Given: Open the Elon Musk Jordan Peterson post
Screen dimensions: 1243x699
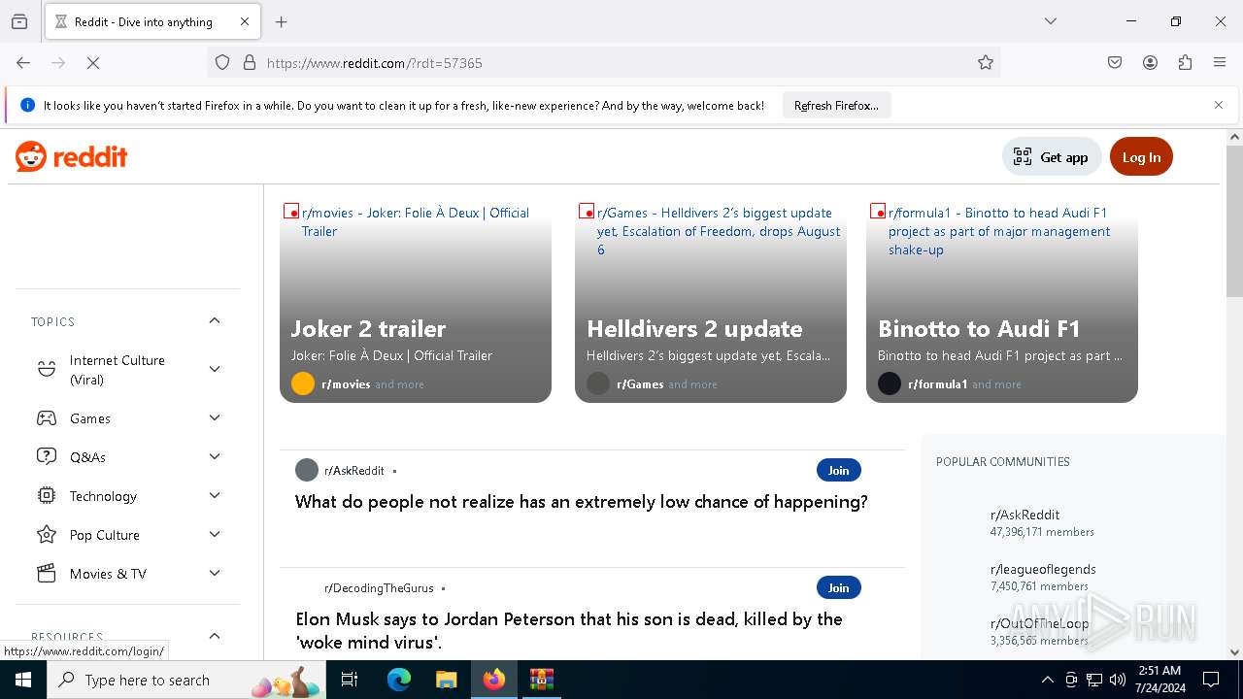Looking at the screenshot, I should pos(569,630).
